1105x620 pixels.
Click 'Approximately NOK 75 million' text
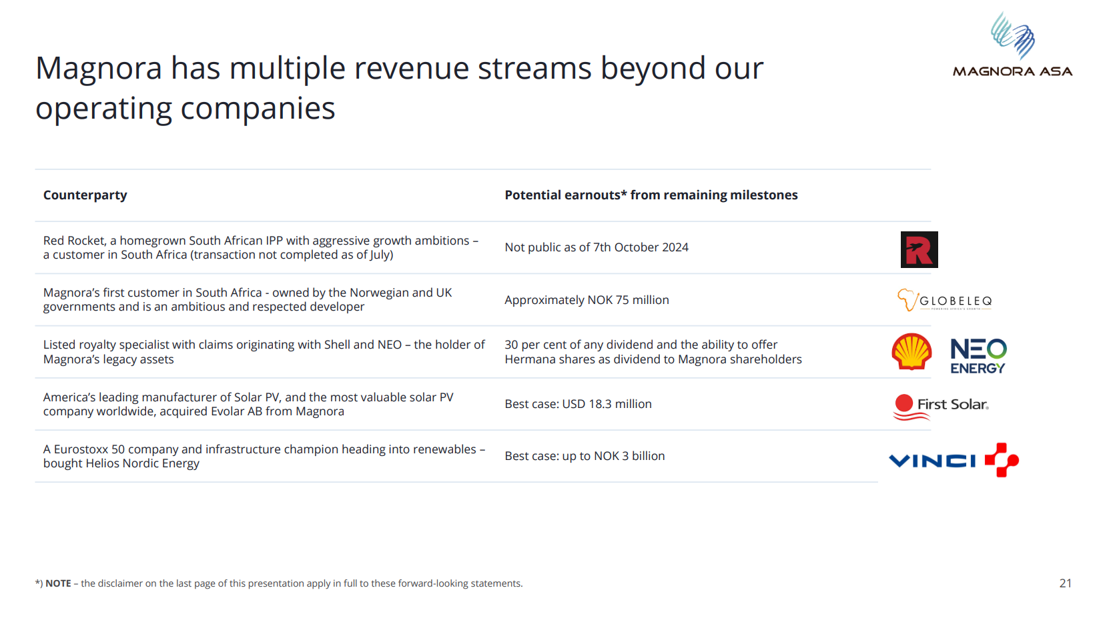[x=587, y=300]
